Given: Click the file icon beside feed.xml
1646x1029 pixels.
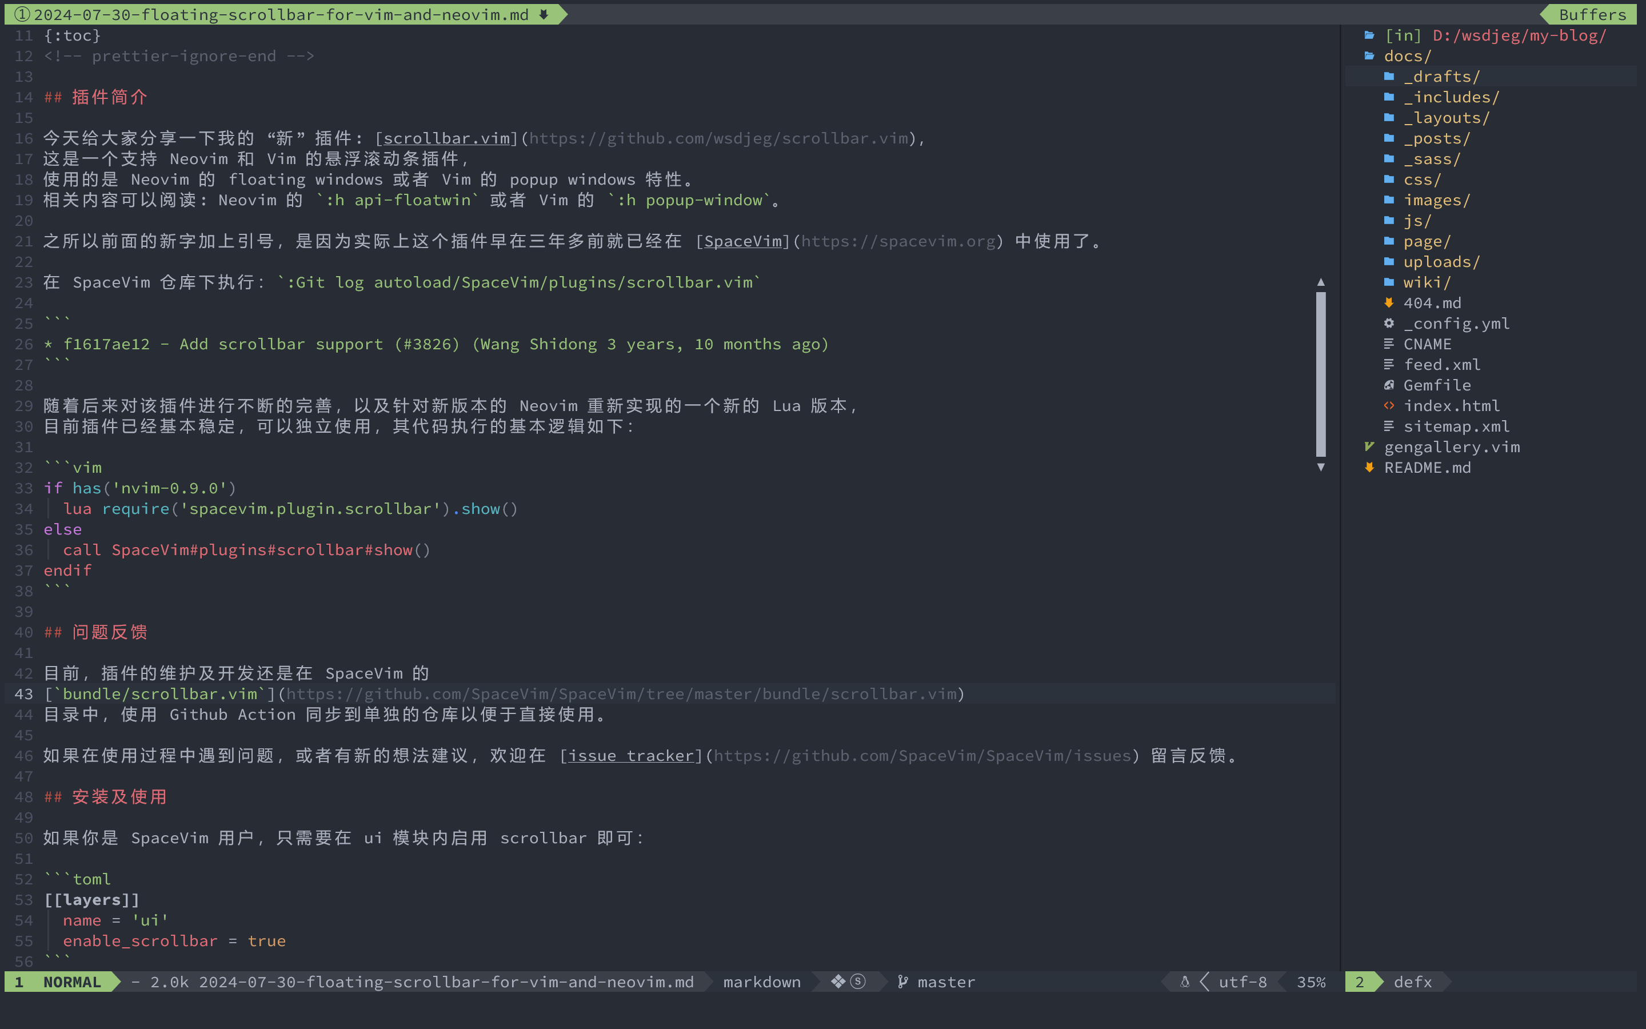Looking at the screenshot, I should click(x=1389, y=364).
